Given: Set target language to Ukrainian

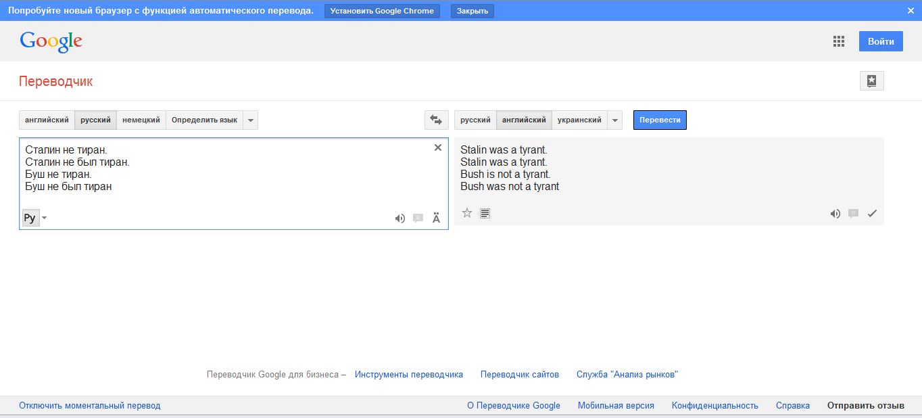Looking at the screenshot, I should coord(579,120).
